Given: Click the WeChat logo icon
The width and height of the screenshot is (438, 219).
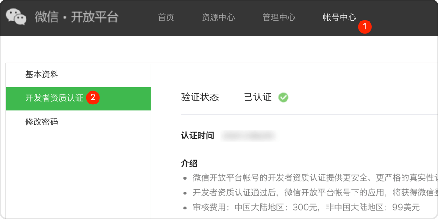Looking at the screenshot, I should click(x=16, y=17).
